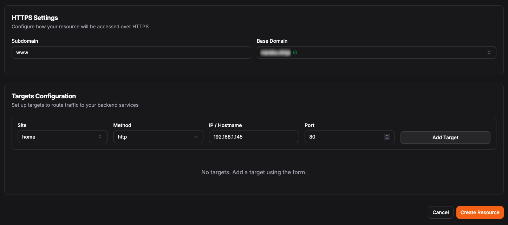Click the Method dropdown arrow icon
The height and width of the screenshot is (225, 508).
(196, 137)
